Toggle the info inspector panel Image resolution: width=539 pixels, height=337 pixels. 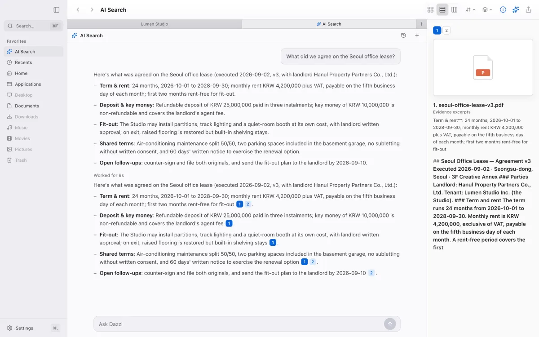pos(503,9)
